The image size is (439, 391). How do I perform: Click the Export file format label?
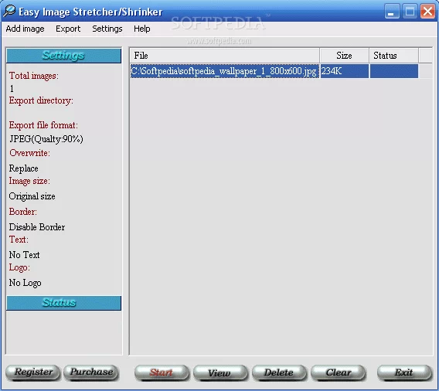click(43, 125)
